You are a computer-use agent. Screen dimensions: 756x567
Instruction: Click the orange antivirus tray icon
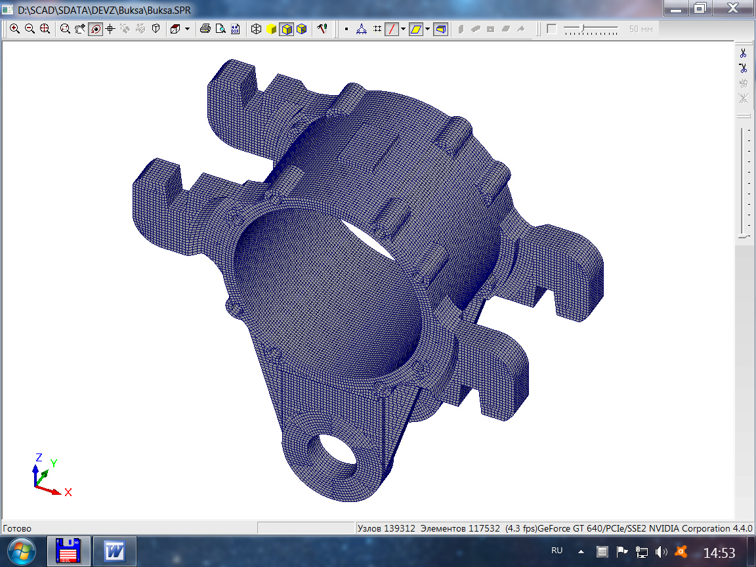click(681, 551)
